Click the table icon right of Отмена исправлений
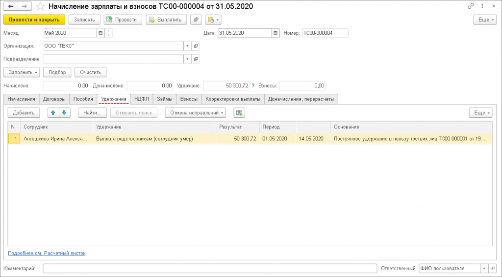The height and width of the screenshot is (277, 502). (239, 113)
